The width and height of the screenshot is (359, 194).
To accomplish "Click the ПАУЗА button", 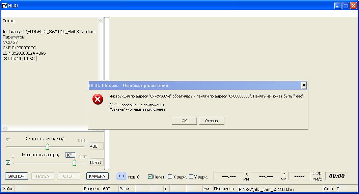I will [x=43, y=176].
